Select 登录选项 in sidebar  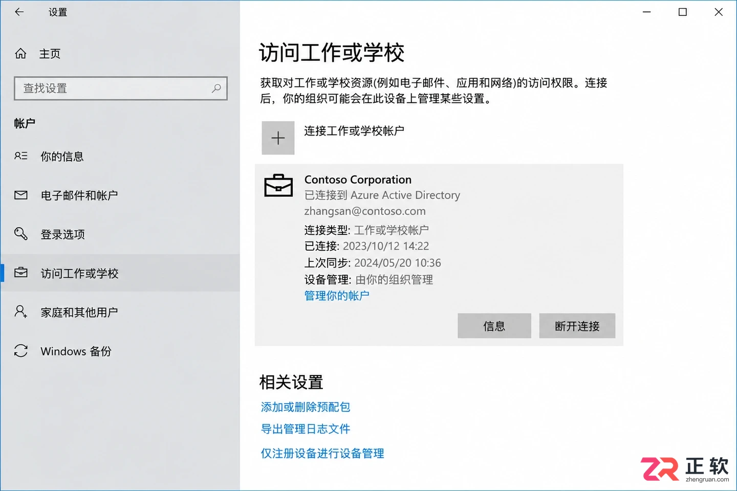click(x=63, y=234)
